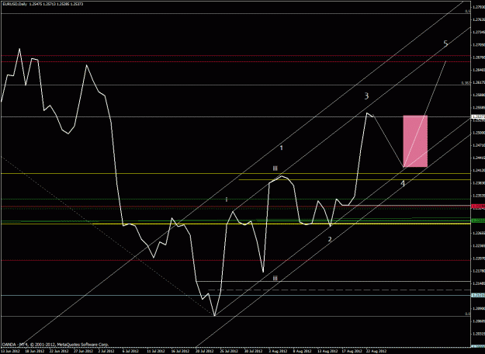Click the red price tag on price axis
This screenshot has width=485, height=354.
(x=477, y=206)
